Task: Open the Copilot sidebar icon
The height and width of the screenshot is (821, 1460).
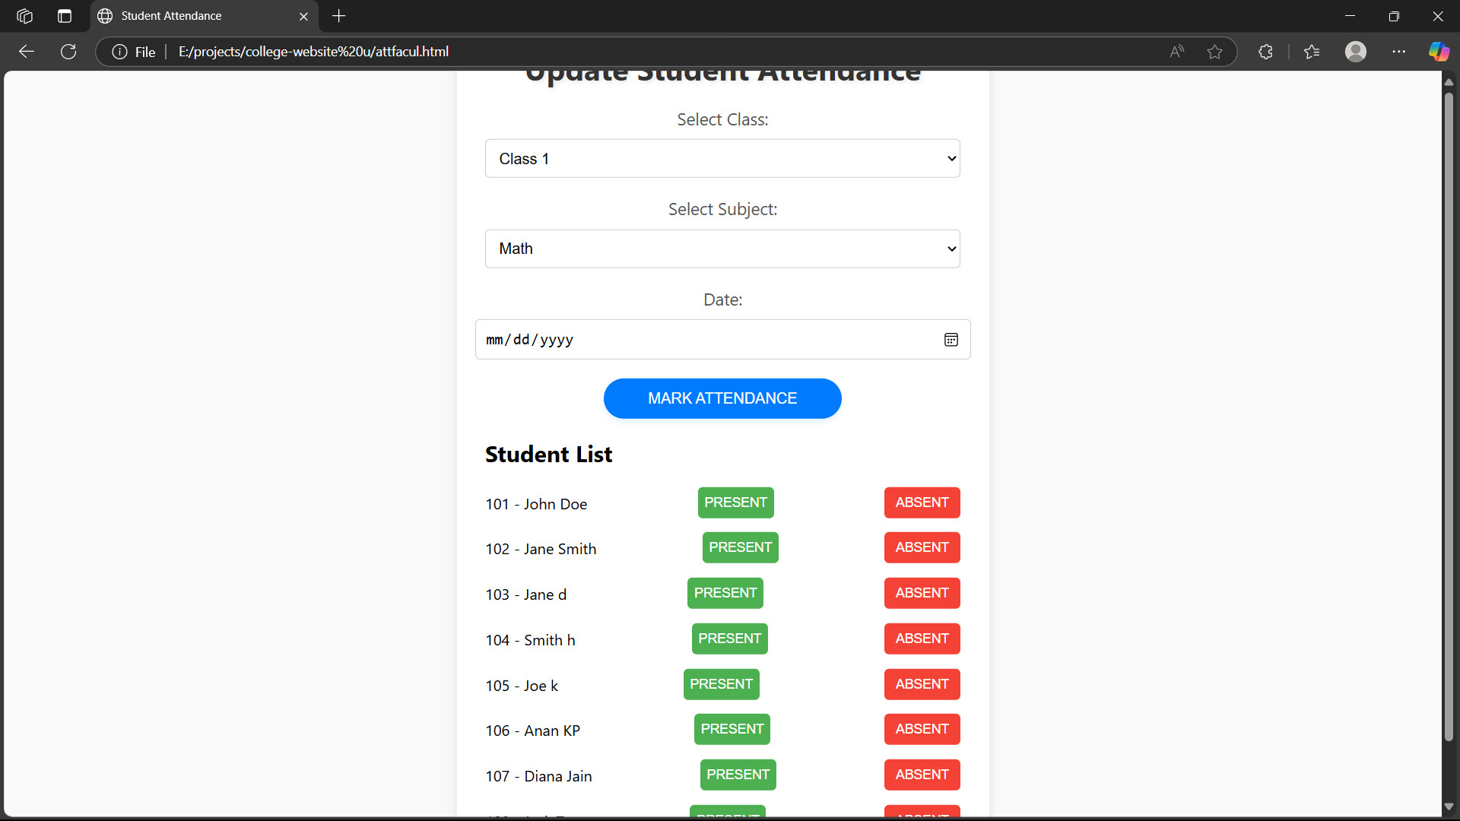Action: (1438, 52)
